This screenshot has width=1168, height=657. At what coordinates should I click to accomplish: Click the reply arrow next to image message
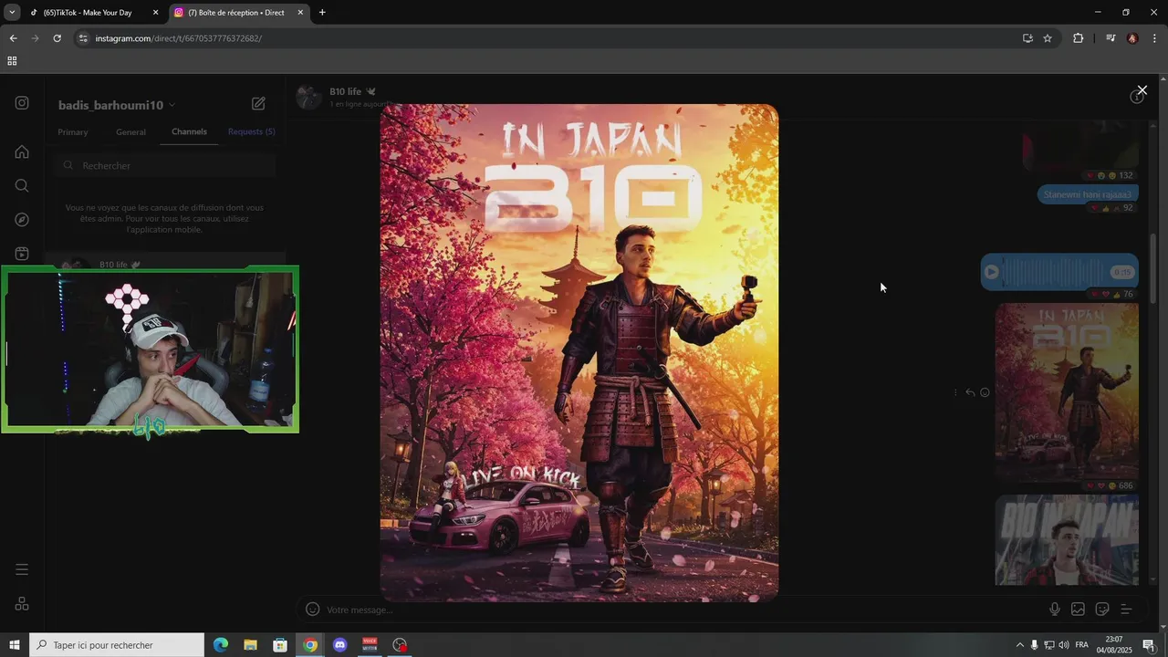click(x=970, y=392)
